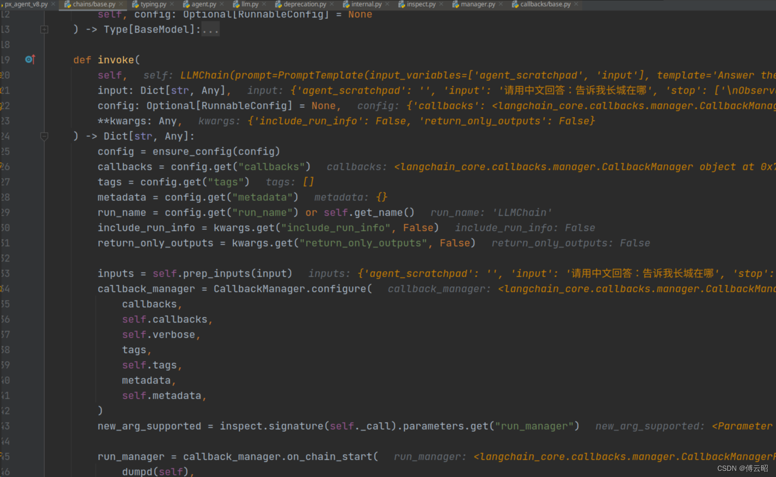The height and width of the screenshot is (477, 776).
Task: Click the 'dumpd(self),' line
Action: click(x=158, y=471)
